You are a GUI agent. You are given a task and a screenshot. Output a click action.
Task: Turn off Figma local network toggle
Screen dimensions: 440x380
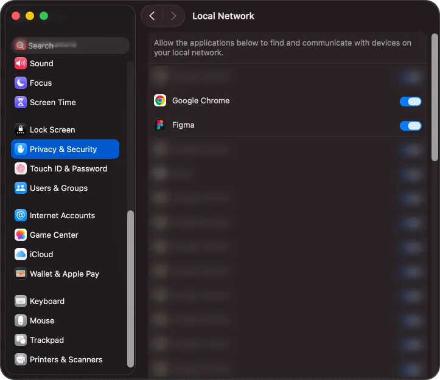point(411,126)
